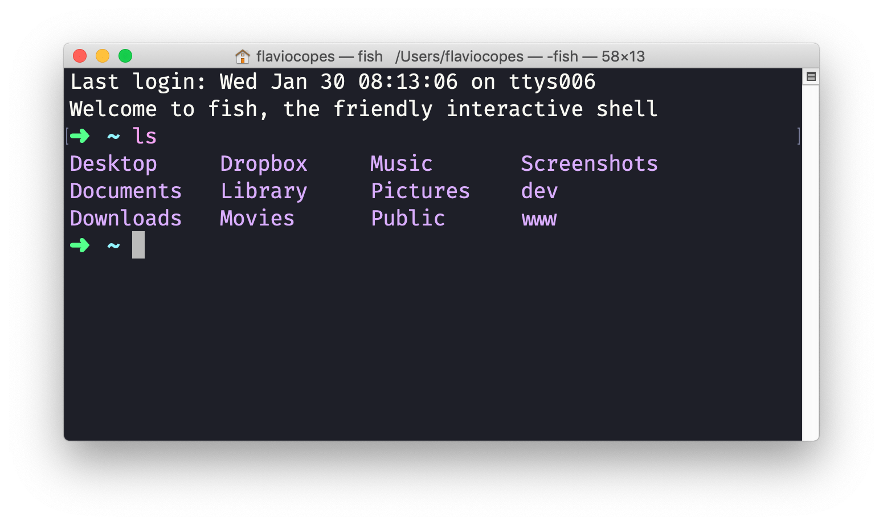The height and width of the screenshot is (525, 883).
Task: Select the Downloads directory name
Action: coord(126,218)
